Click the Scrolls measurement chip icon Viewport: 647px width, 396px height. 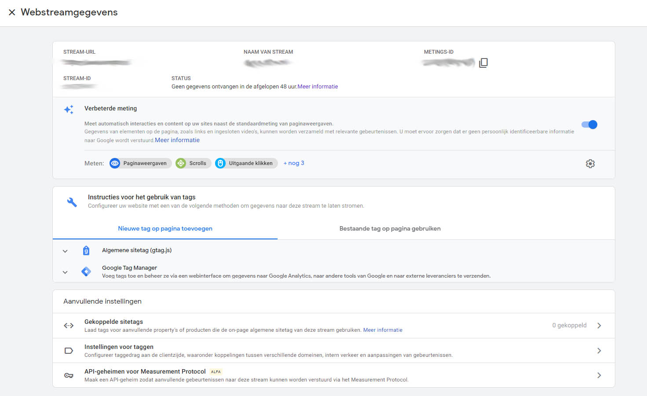click(x=181, y=163)
